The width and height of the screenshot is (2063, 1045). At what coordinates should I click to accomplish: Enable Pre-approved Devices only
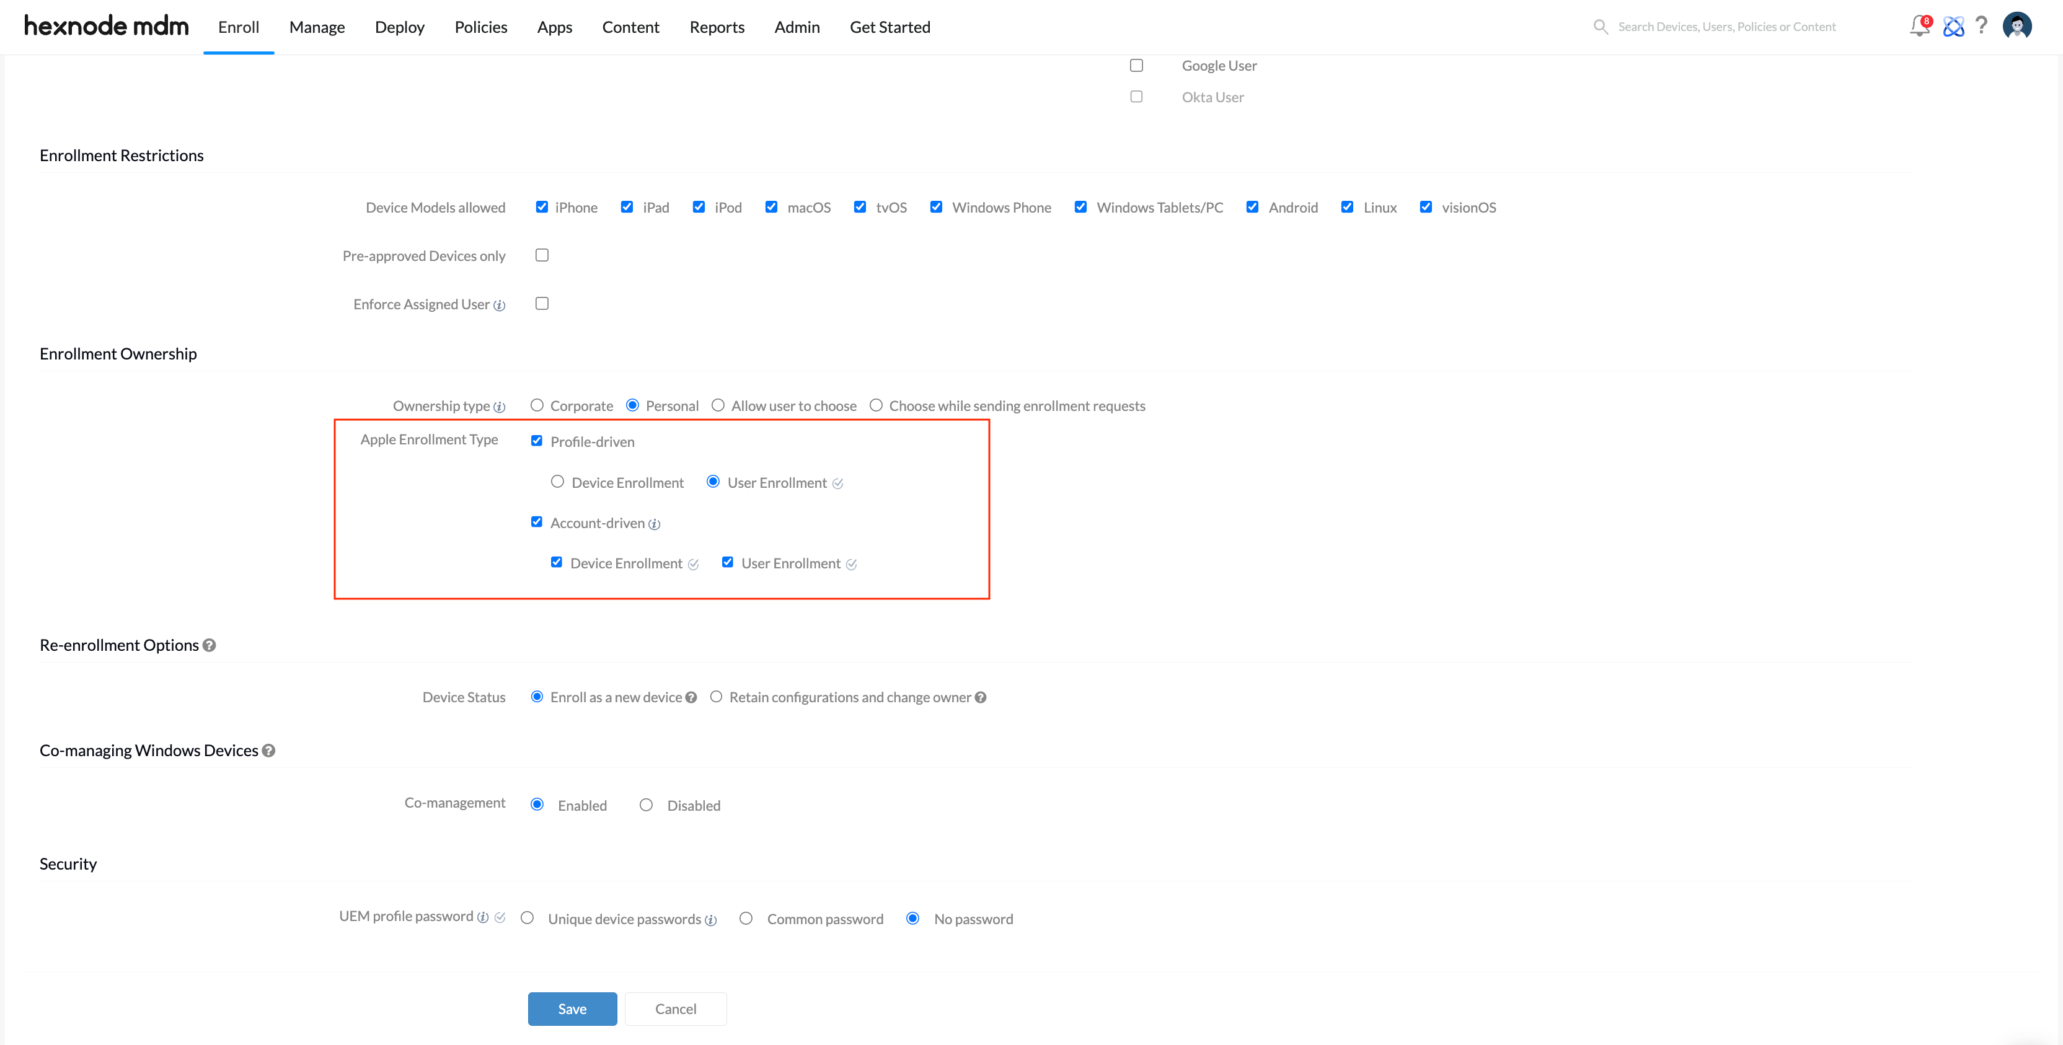click(x=541, y=255)
